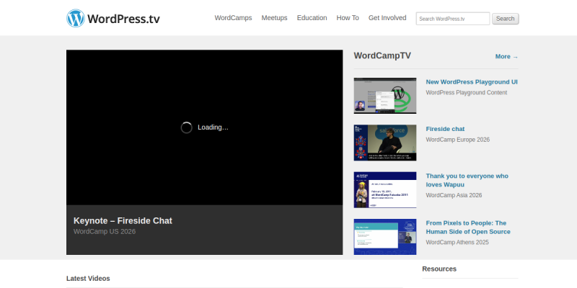The image size is (577, 288).
Task: Open the How To menu item
Action: coord(348,18)
